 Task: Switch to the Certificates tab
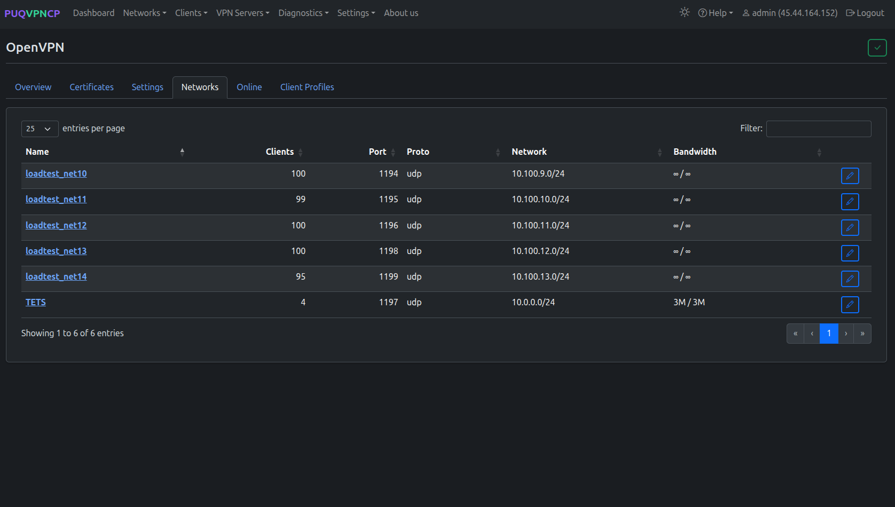click(x=91, y=87)
